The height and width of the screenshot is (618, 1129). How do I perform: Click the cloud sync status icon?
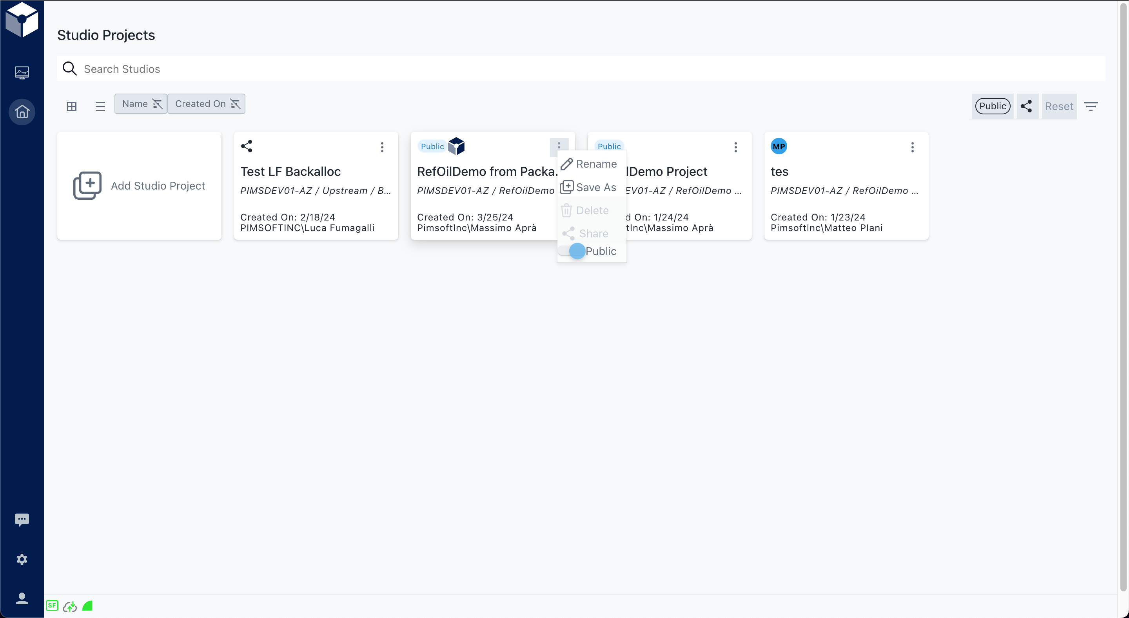coord(70,606)
